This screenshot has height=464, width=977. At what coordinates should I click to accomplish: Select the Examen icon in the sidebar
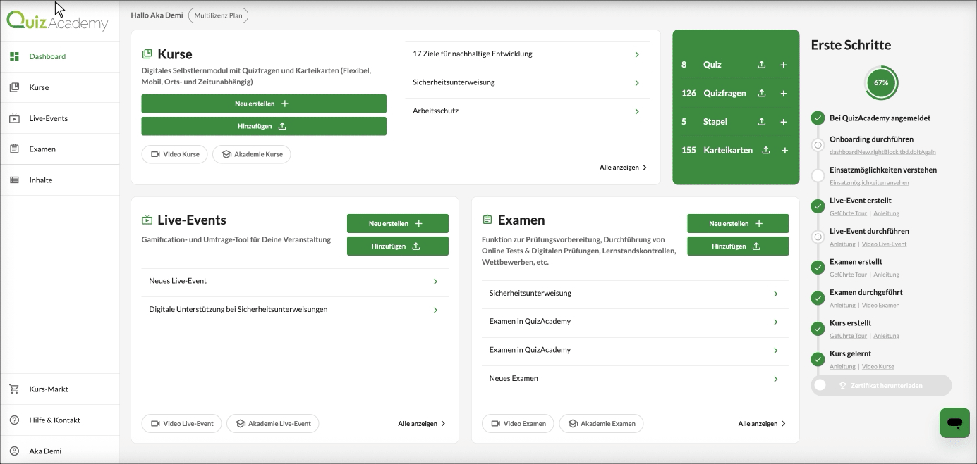click(16, 149)
